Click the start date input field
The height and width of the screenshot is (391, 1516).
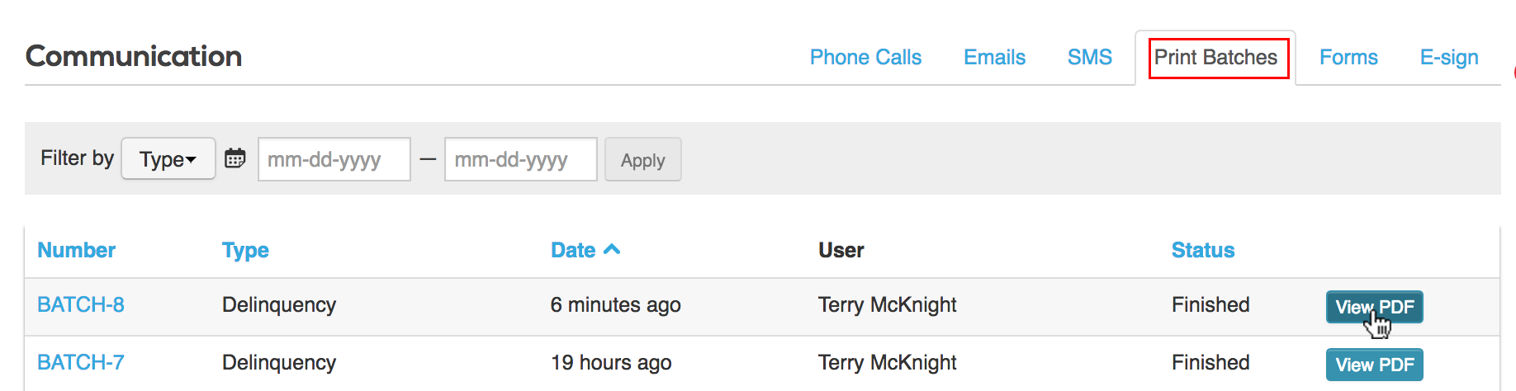(x=334, y=159)
